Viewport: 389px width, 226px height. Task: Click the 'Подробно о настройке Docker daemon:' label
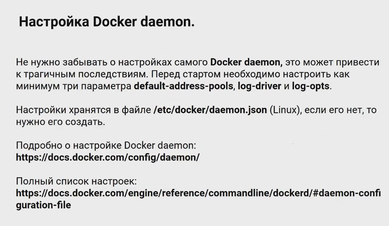tap(106, 146)
